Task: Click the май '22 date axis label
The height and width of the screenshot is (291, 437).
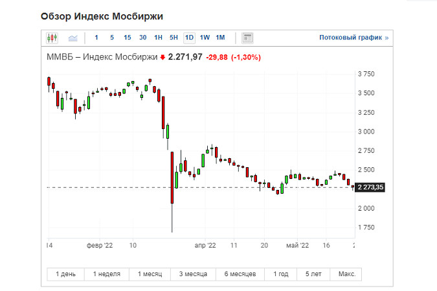Action: [x=298, y=245]
